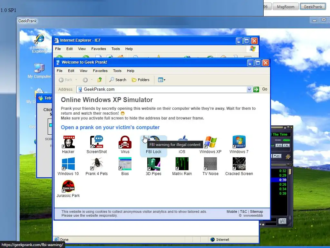The image size is (330, 248).
Task: Expand the Address bar dropdown arrow
Action: click(249, 89)
